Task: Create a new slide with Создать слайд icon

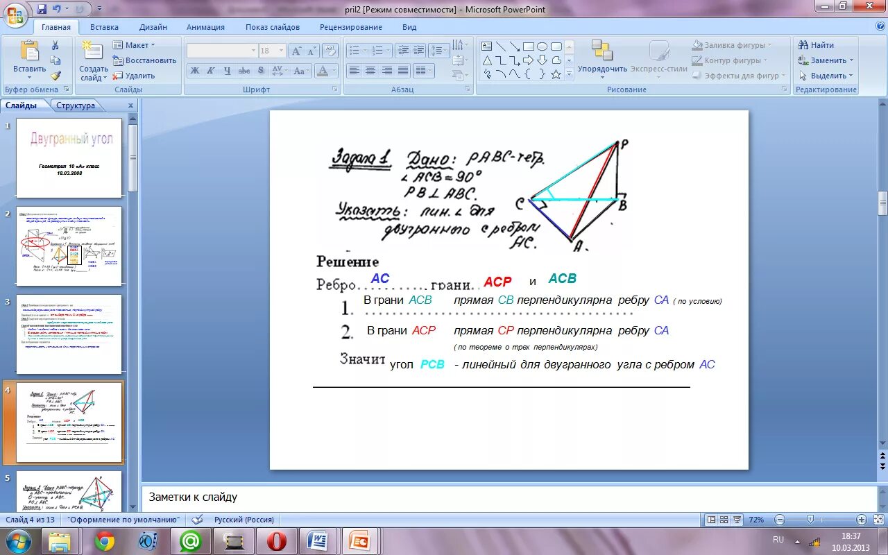Action: tap(92, 51)
